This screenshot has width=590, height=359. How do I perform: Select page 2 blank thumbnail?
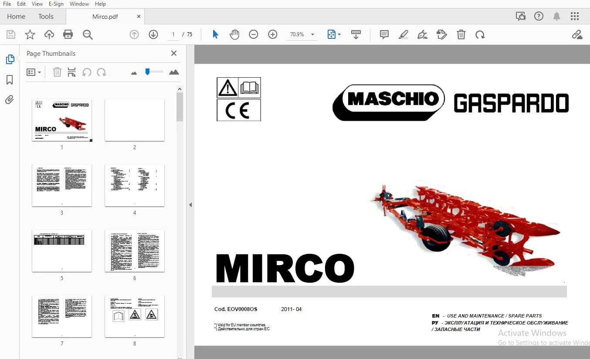coord(135,120)
